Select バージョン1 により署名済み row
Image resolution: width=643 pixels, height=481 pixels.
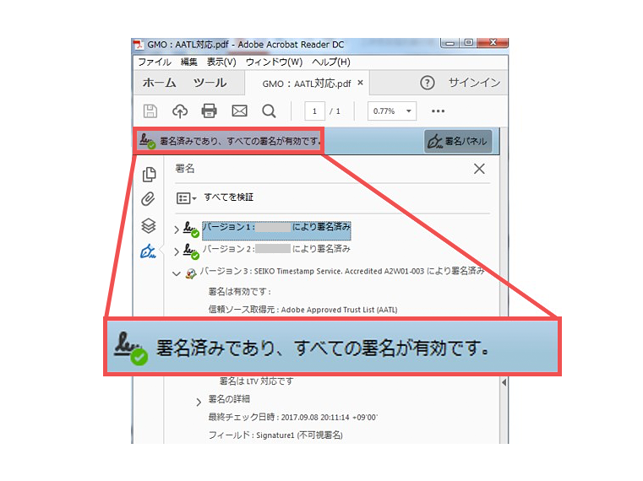[x=276, y=230]
